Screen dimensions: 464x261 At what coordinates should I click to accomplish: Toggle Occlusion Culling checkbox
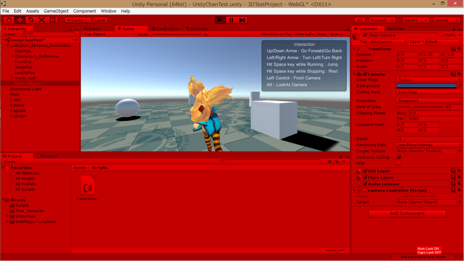(x=399, y=157)
